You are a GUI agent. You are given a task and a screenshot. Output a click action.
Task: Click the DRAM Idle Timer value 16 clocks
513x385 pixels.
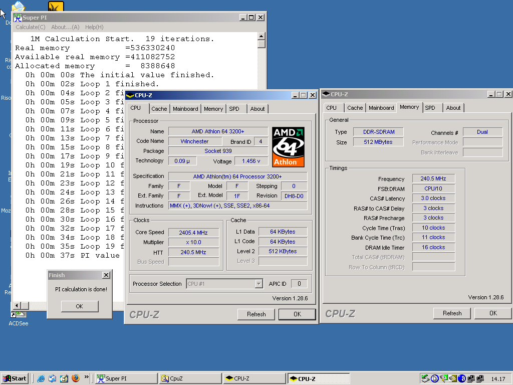click(433, 247)
